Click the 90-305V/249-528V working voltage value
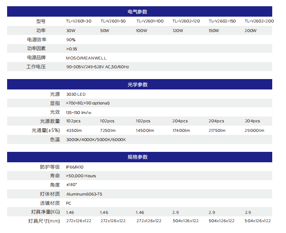The width and height of the screenshot is (286, 233). coord(97,67)
